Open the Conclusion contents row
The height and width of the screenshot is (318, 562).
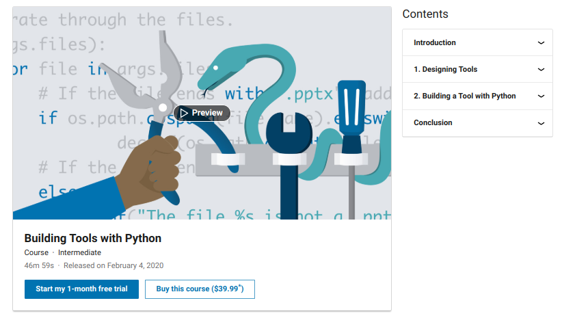tap(477, 123)
